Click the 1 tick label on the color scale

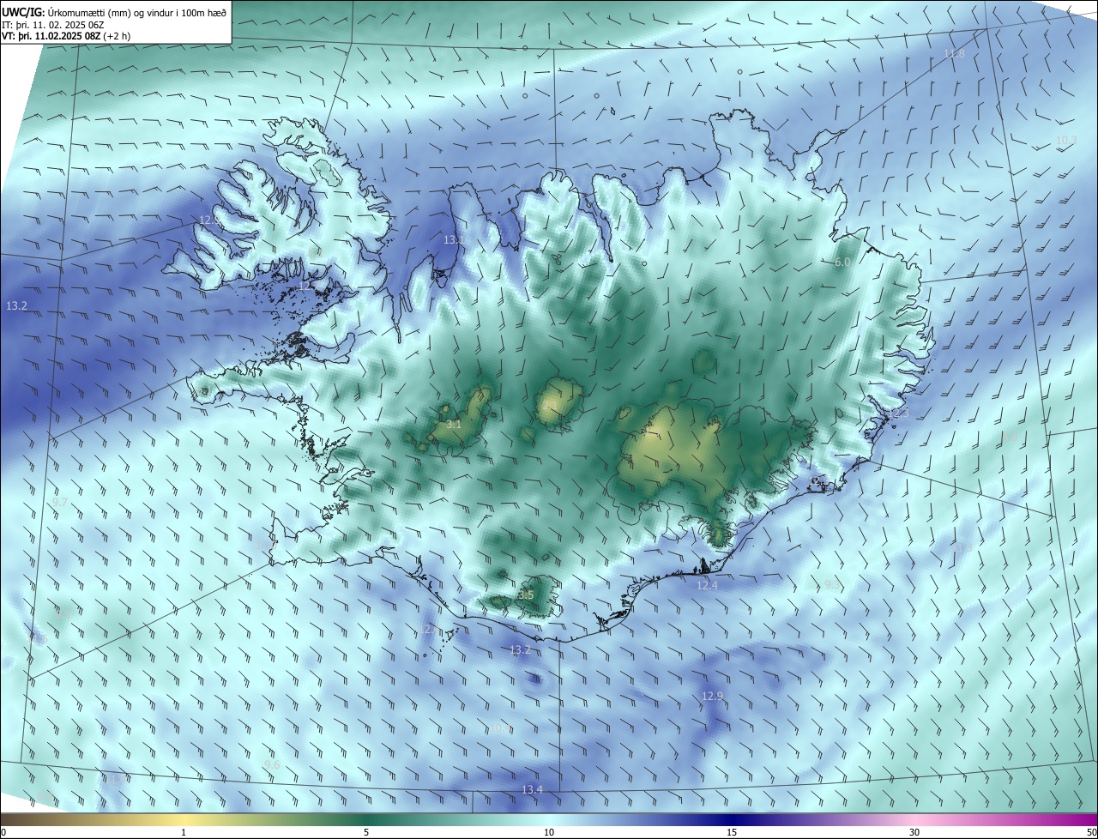pos(184,832)
